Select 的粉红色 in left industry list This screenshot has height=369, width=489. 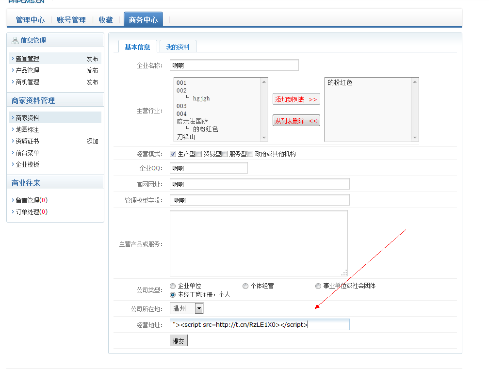[205, 129]
